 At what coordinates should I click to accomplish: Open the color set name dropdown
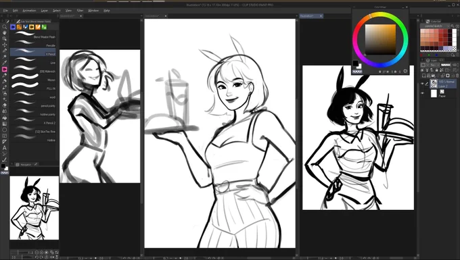(435, 26)
